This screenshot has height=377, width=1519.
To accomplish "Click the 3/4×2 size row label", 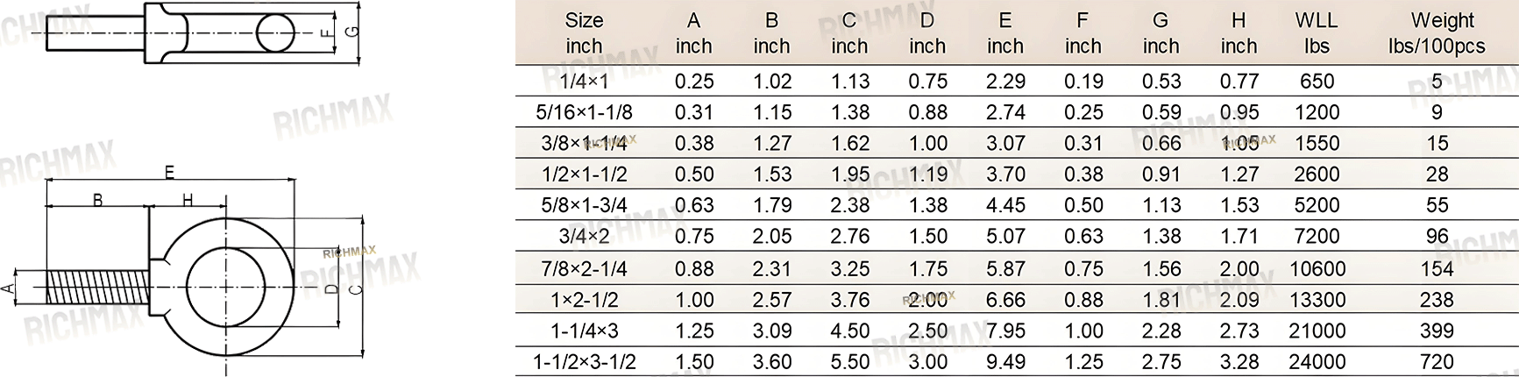I will point(584,236).
